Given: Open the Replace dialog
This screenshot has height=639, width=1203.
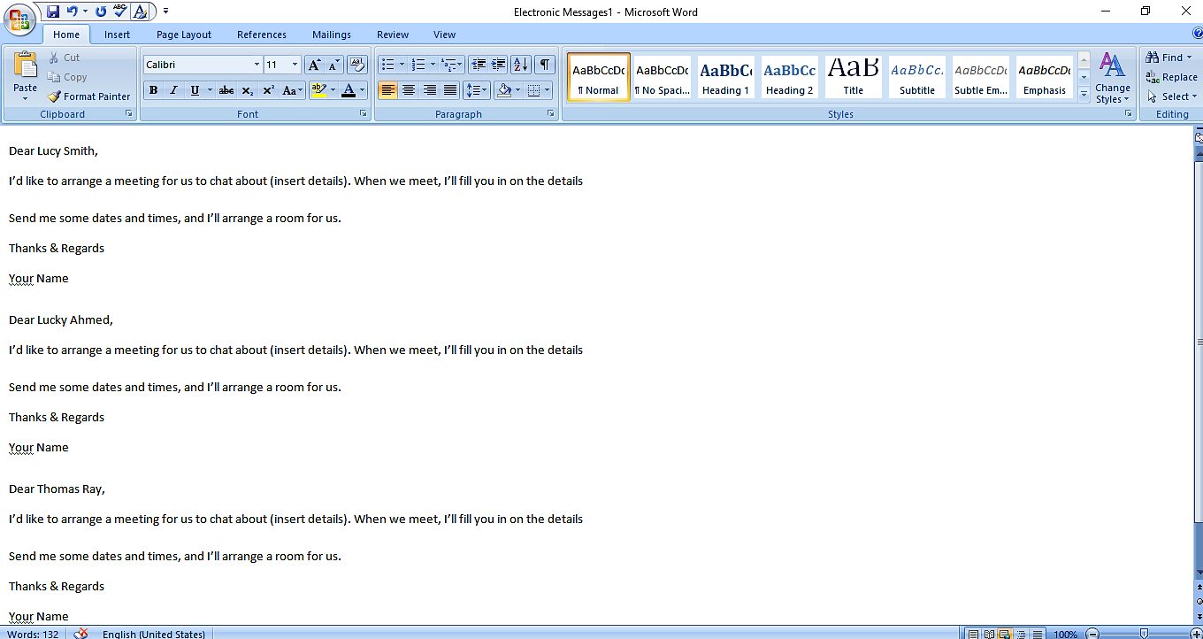Looking at the screenshot, I should [x=1172, y=77].
